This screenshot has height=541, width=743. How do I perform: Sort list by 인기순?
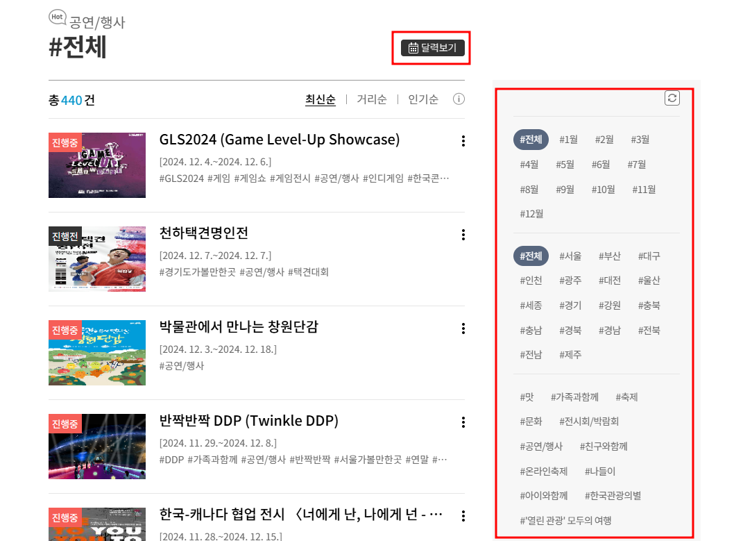[x=424, y=99]
